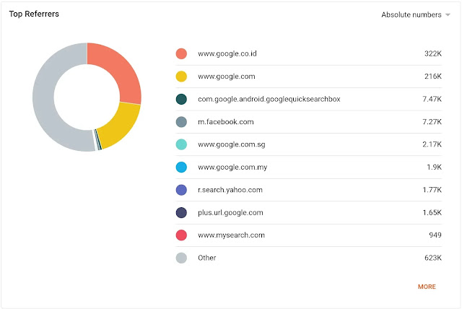Click the navy plus.url.google.com legend dot
Image resolution: width=462 pixels, height=309 pixels.
pos(181,212)
